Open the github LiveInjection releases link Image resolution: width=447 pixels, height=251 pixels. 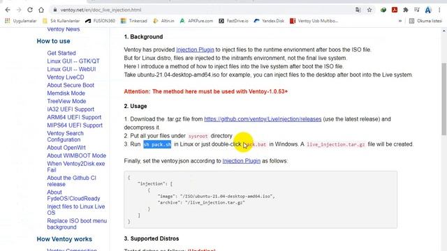(263, 119)
